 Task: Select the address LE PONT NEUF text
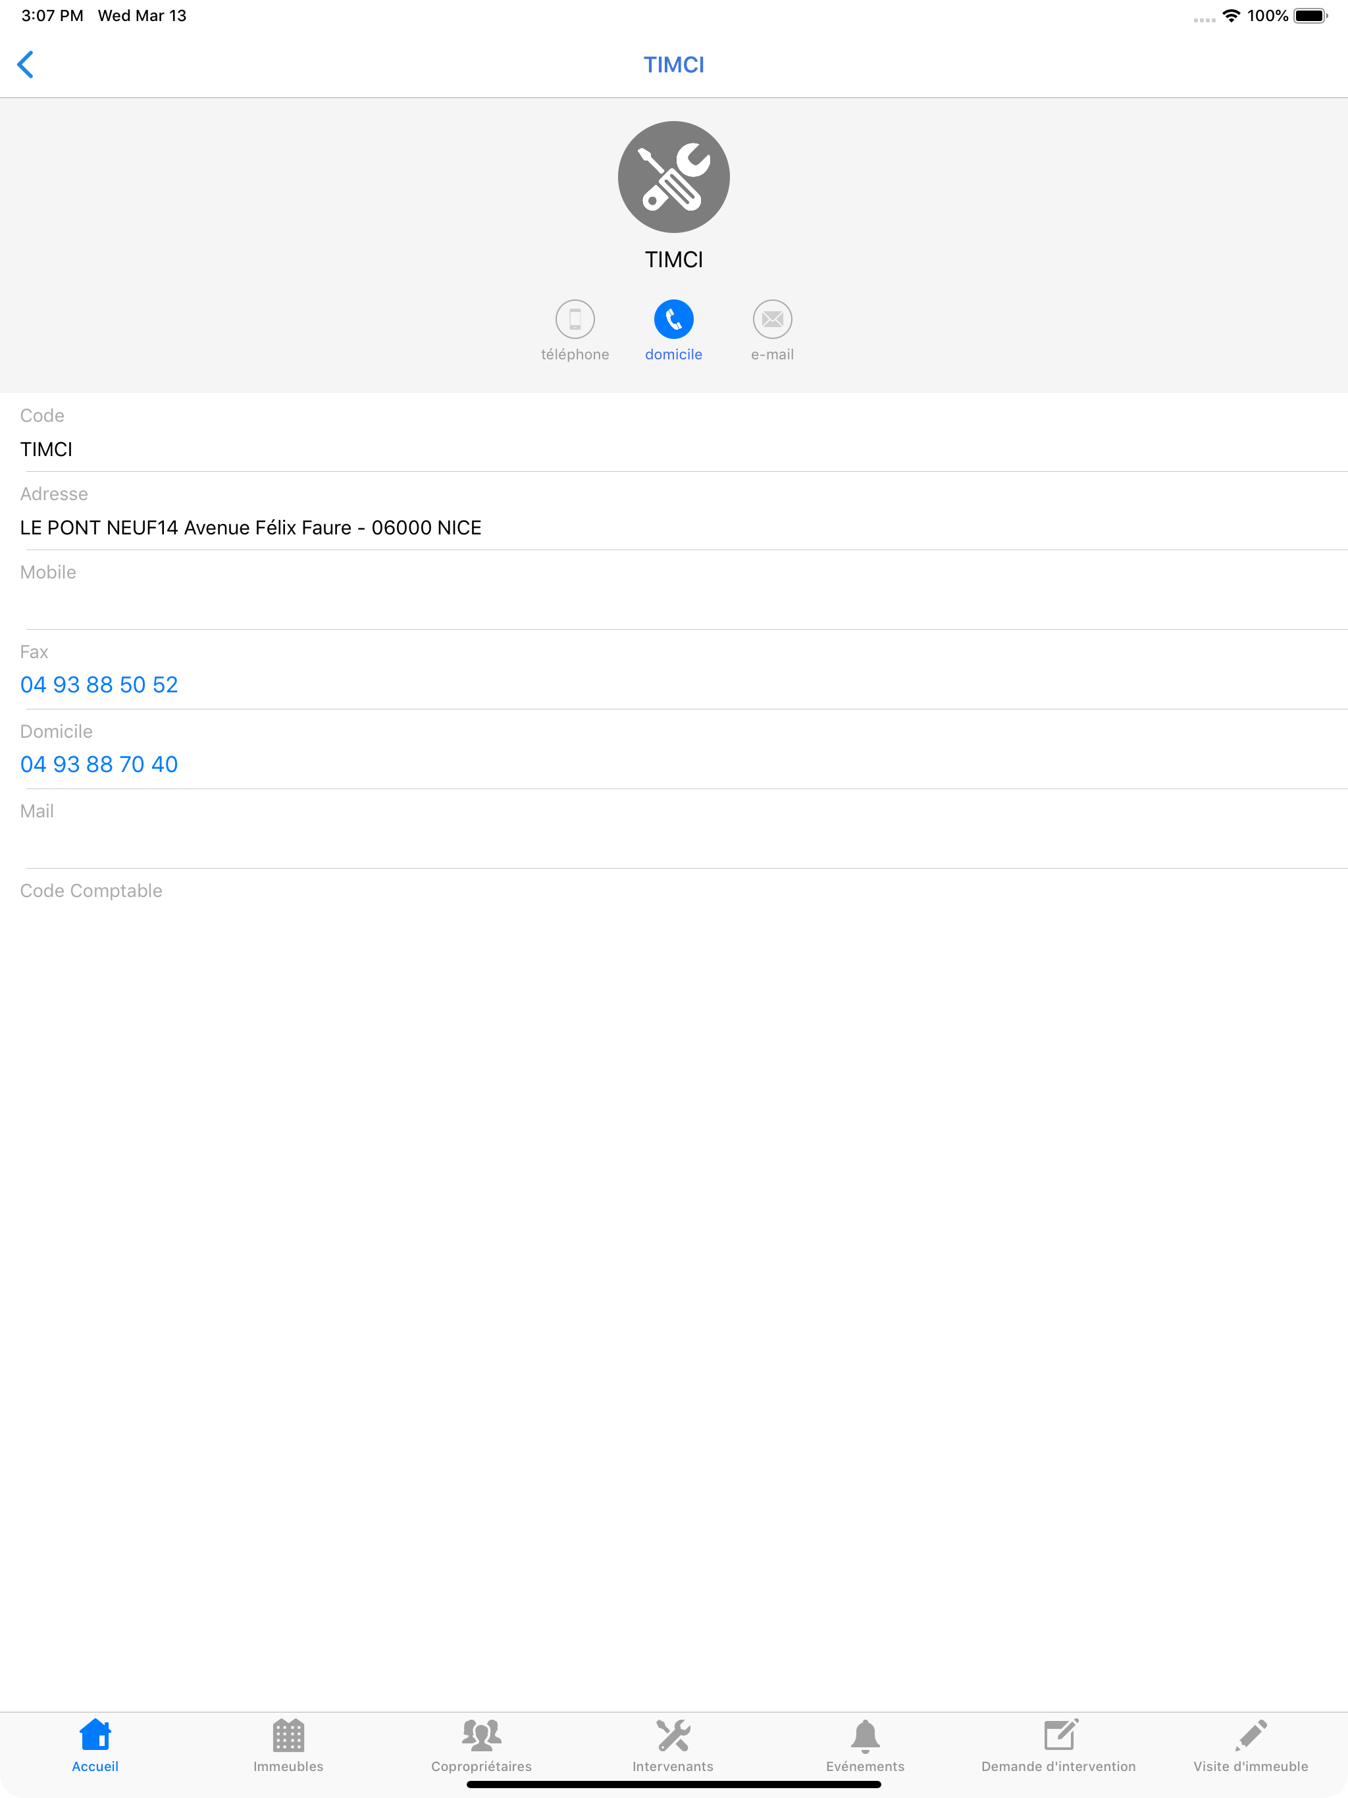point(250,528)
